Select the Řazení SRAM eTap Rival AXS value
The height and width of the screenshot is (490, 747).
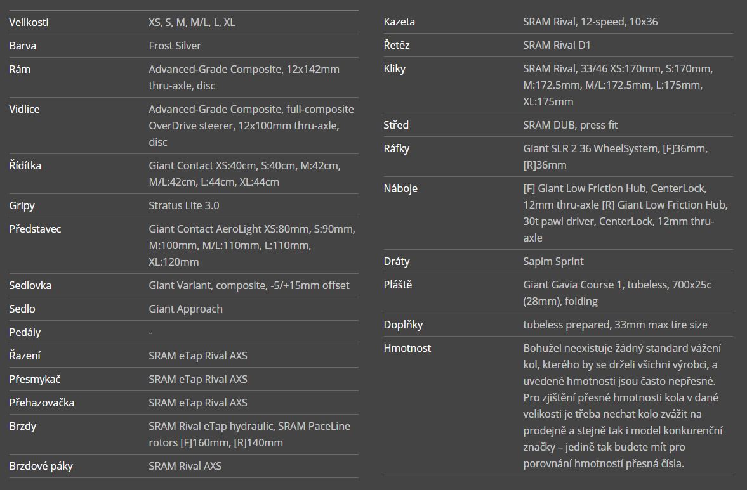click(x=198, y=356)
